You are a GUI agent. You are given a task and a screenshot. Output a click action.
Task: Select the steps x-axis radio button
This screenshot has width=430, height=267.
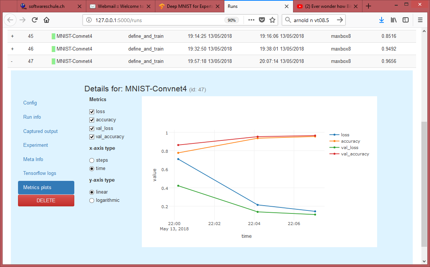pos(92,160)
